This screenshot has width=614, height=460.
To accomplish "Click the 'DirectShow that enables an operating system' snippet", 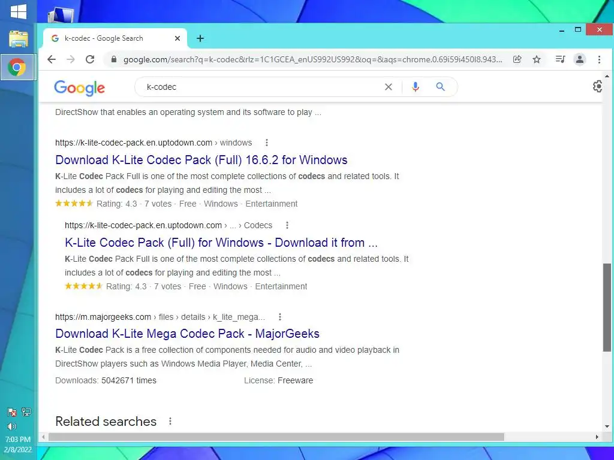I will pos(188,112).
